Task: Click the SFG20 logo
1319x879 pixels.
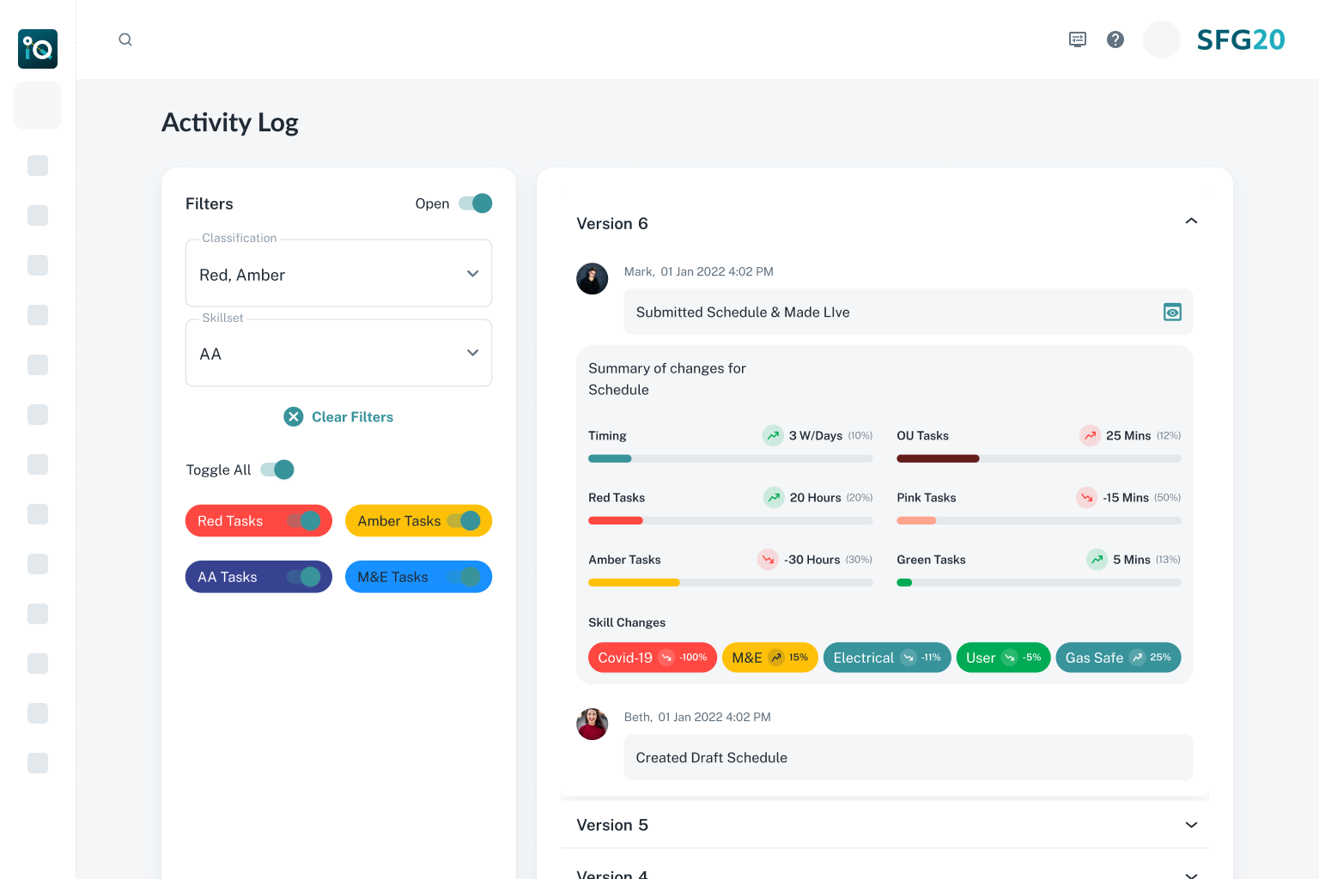Action: (1241, 39)
